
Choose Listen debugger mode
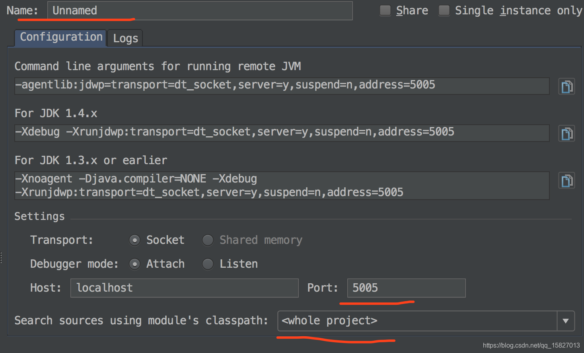pyautogui.click(x=208, y=264)
